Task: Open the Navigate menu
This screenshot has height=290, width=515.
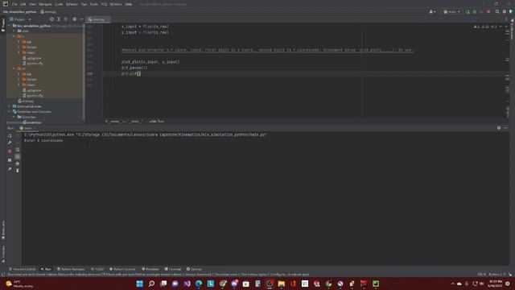Action: click(x=45, y=4)
